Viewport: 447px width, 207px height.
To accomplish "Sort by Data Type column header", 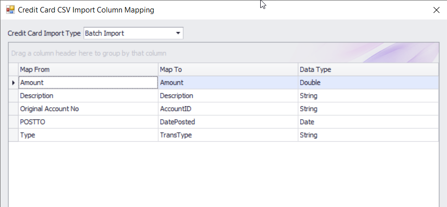I will pyautogui.click(x=368, y=69).
